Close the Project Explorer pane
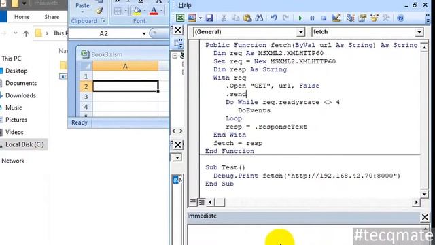 (178, 30)
